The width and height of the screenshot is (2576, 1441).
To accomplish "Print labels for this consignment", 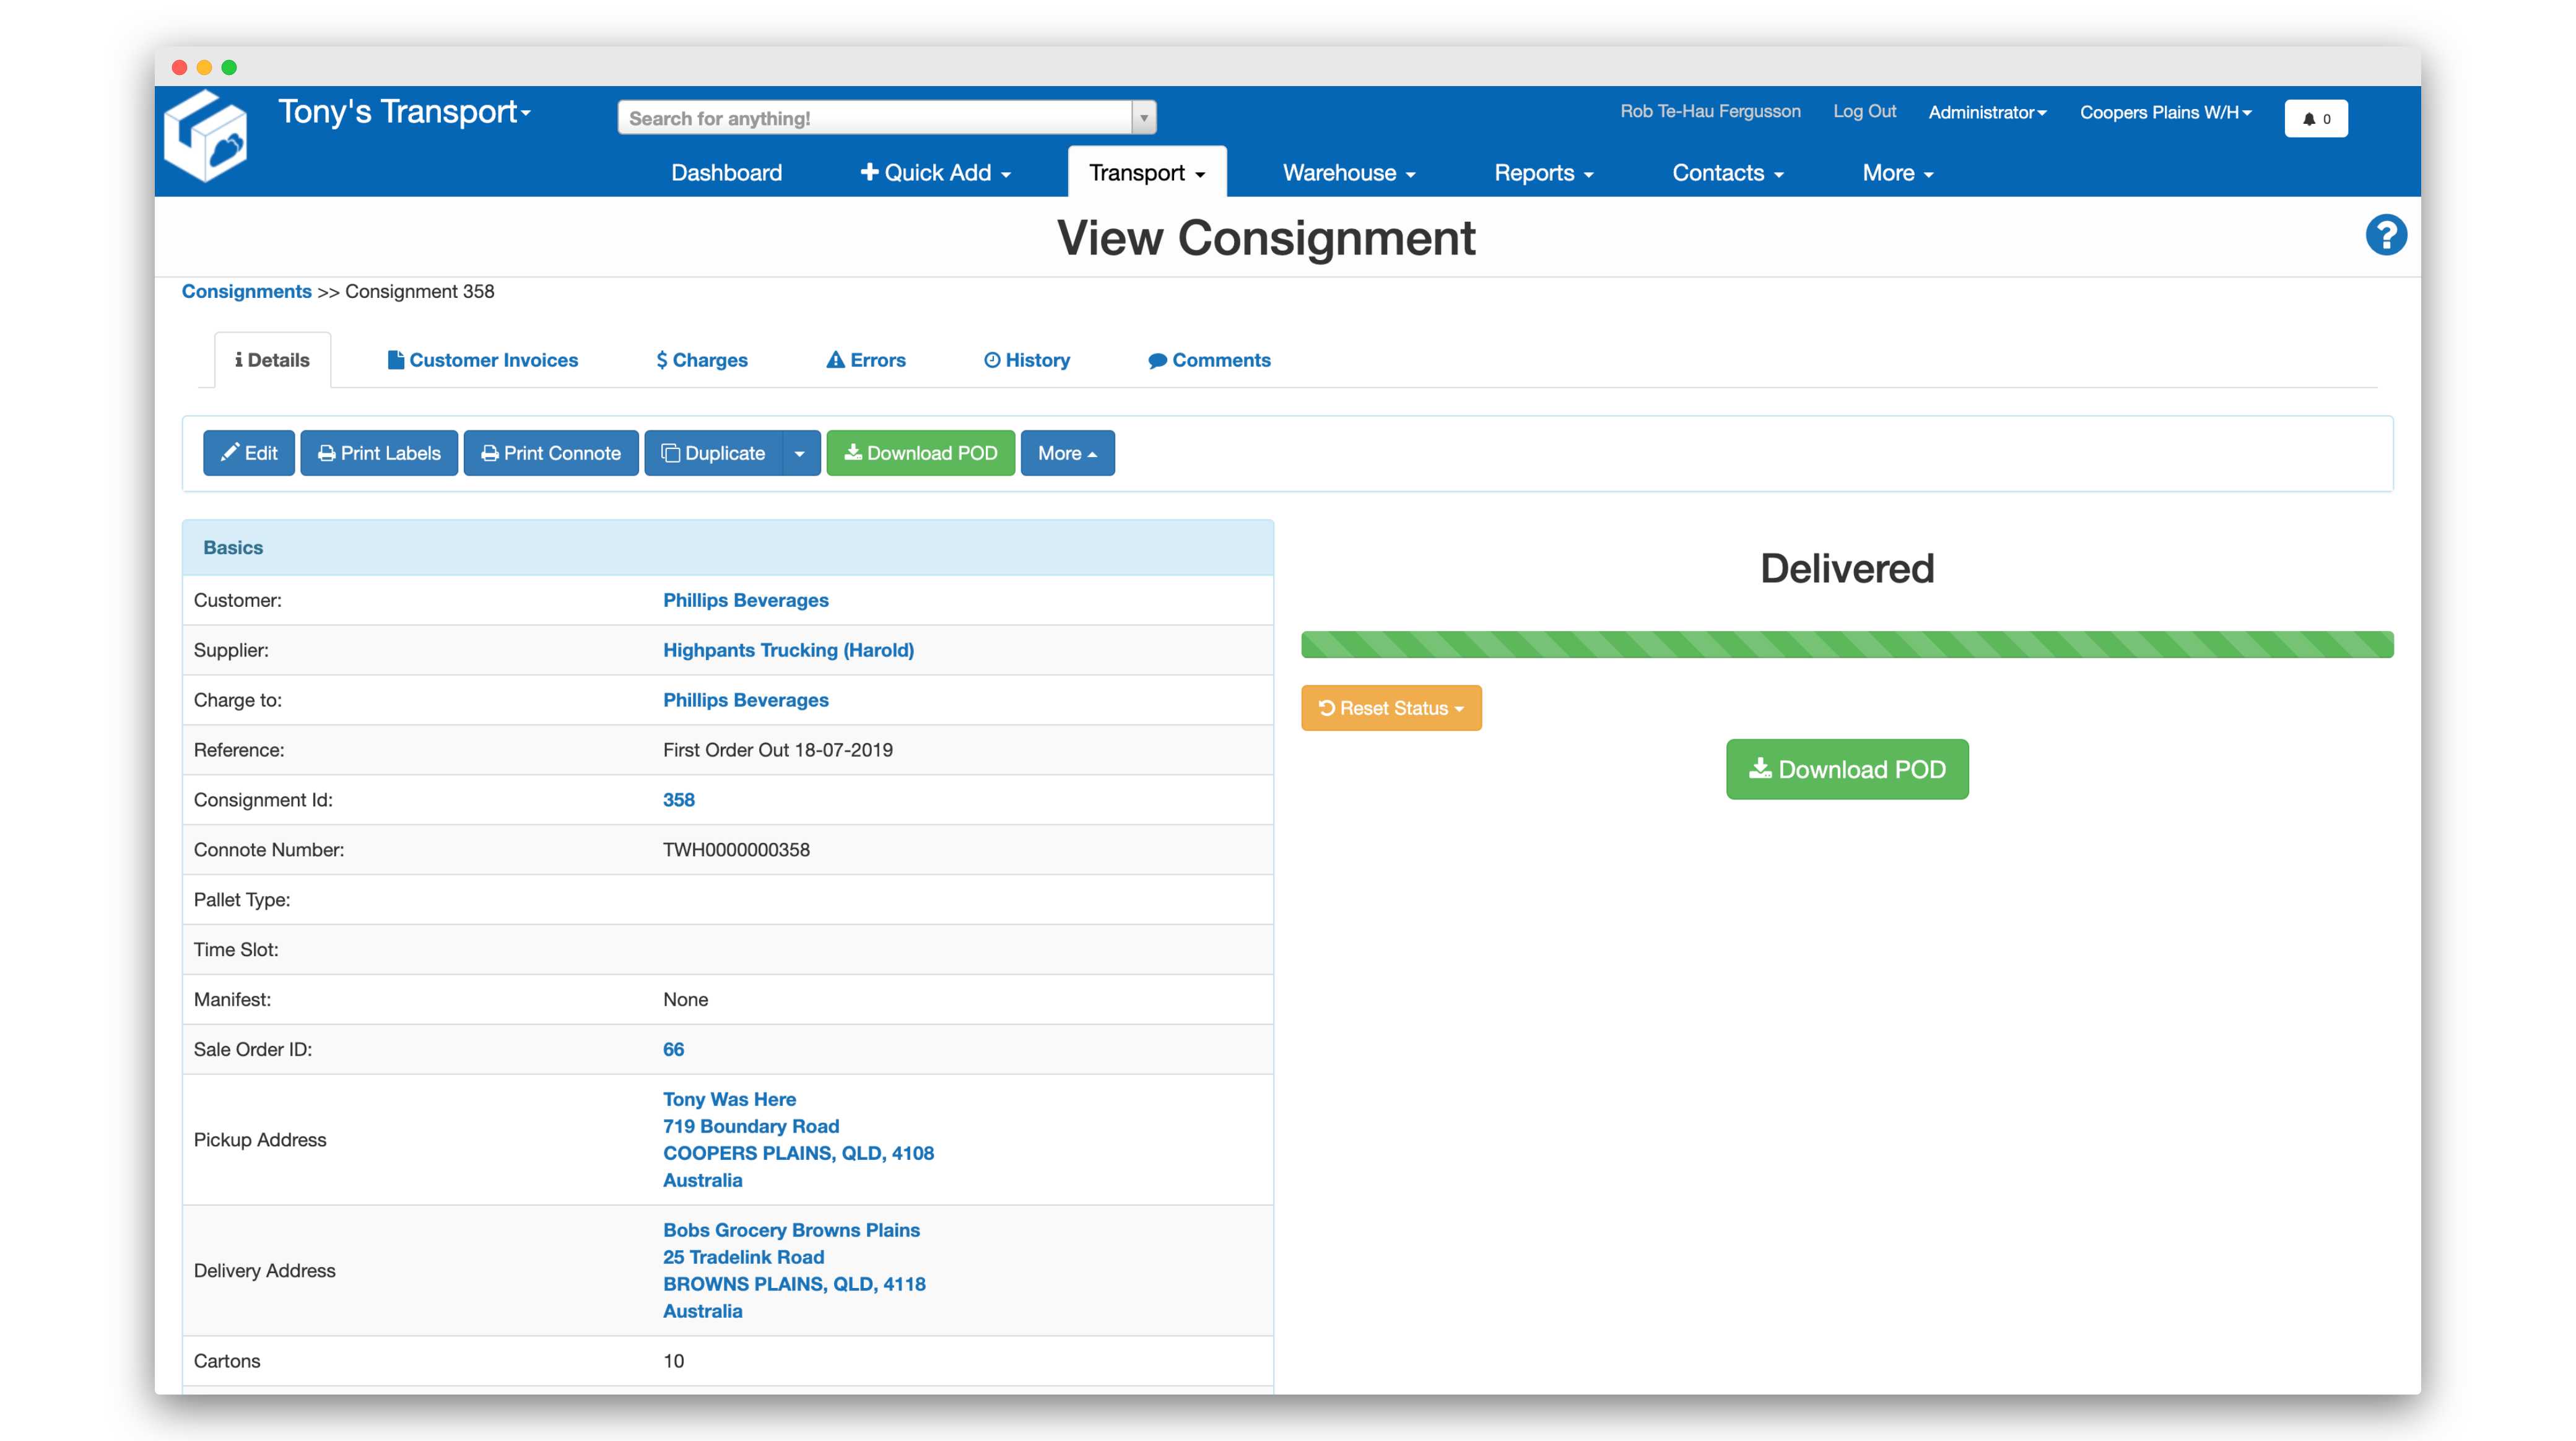I will coord(379,453).
